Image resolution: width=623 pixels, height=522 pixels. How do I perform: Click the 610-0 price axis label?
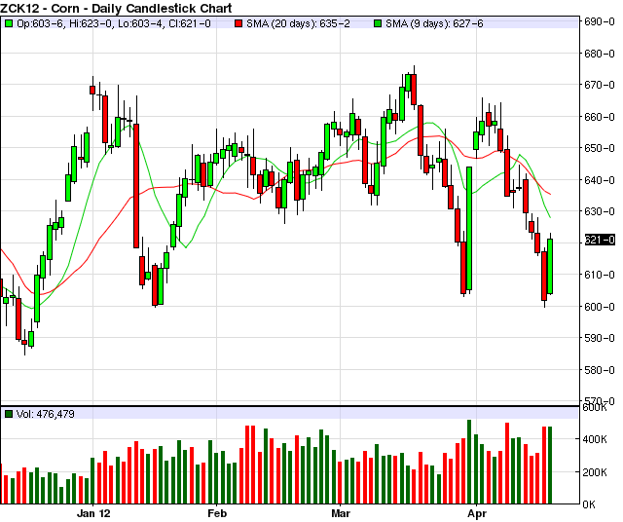[600, 275]
